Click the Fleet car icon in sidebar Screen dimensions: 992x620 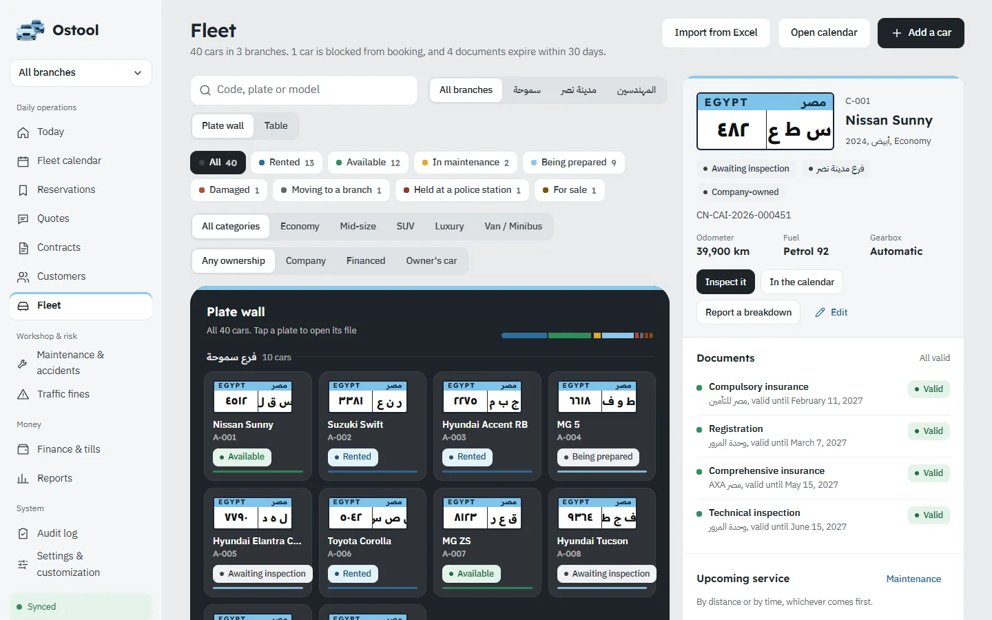point(23,306)
